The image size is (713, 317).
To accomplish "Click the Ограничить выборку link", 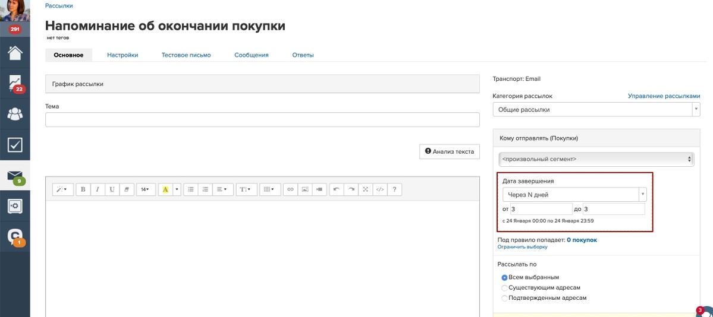I will click(x=523, y=247).
